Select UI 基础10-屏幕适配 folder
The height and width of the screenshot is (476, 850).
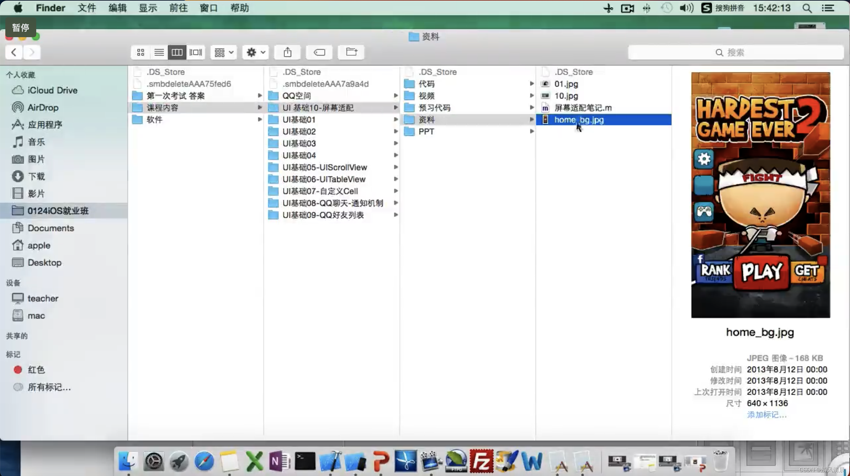tap(332, 108)
